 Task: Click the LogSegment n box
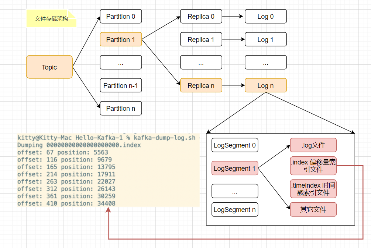click(235, 210)
